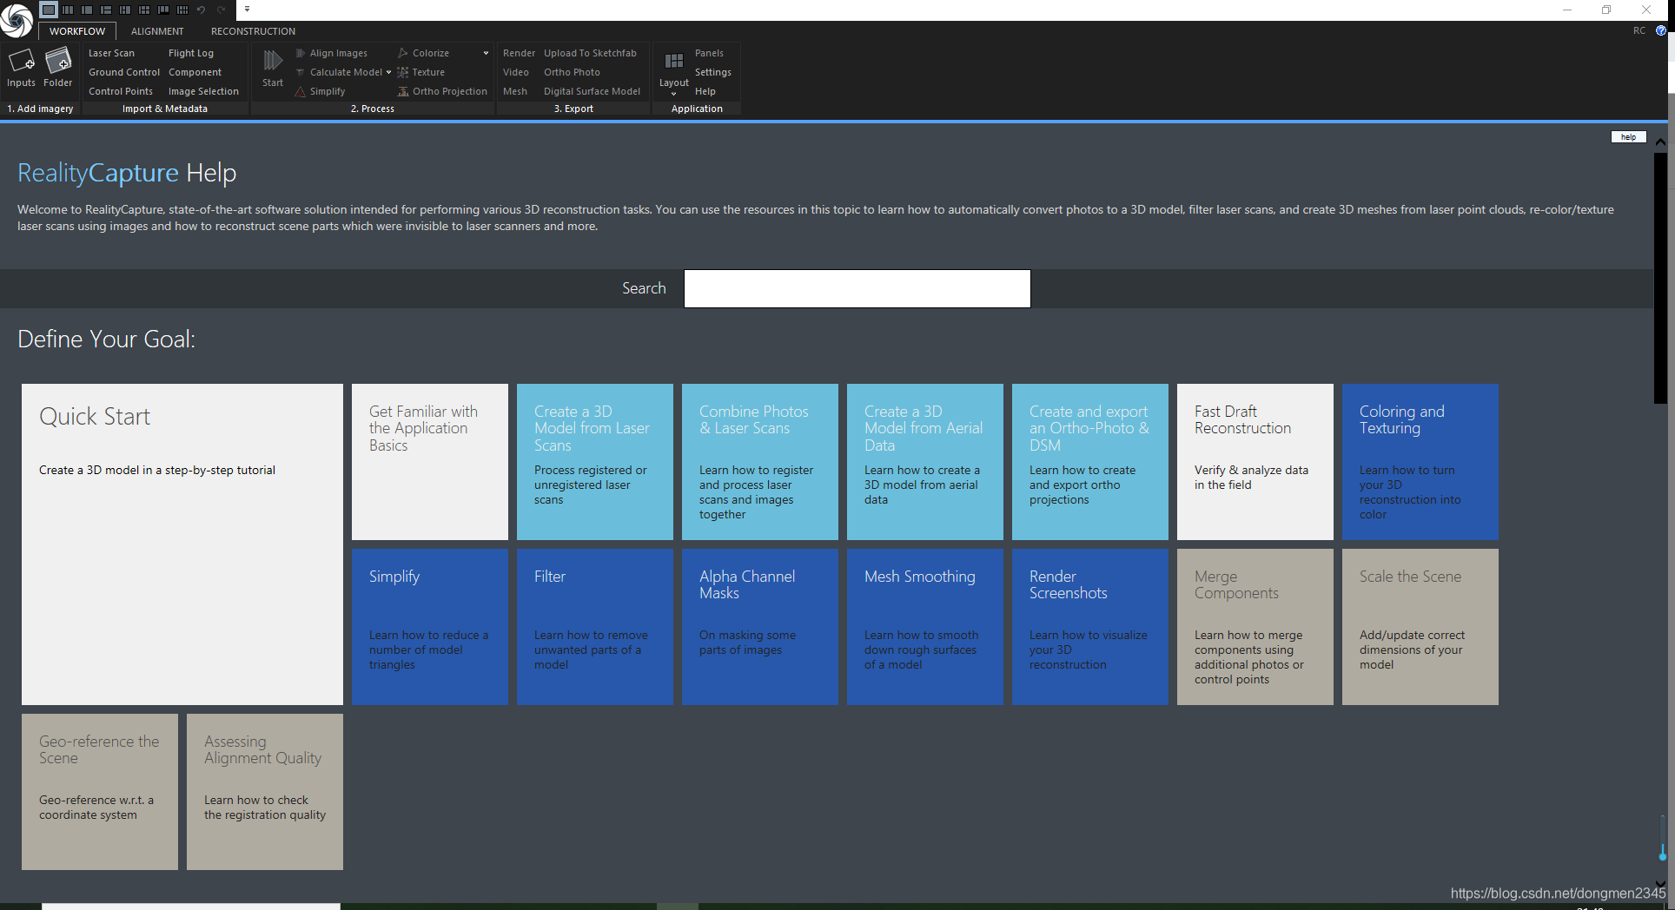The width and height of the screenshot is (1675, 910).
Task: Expand the Colorize group dropdown arrow
Action: coord(486,54)
